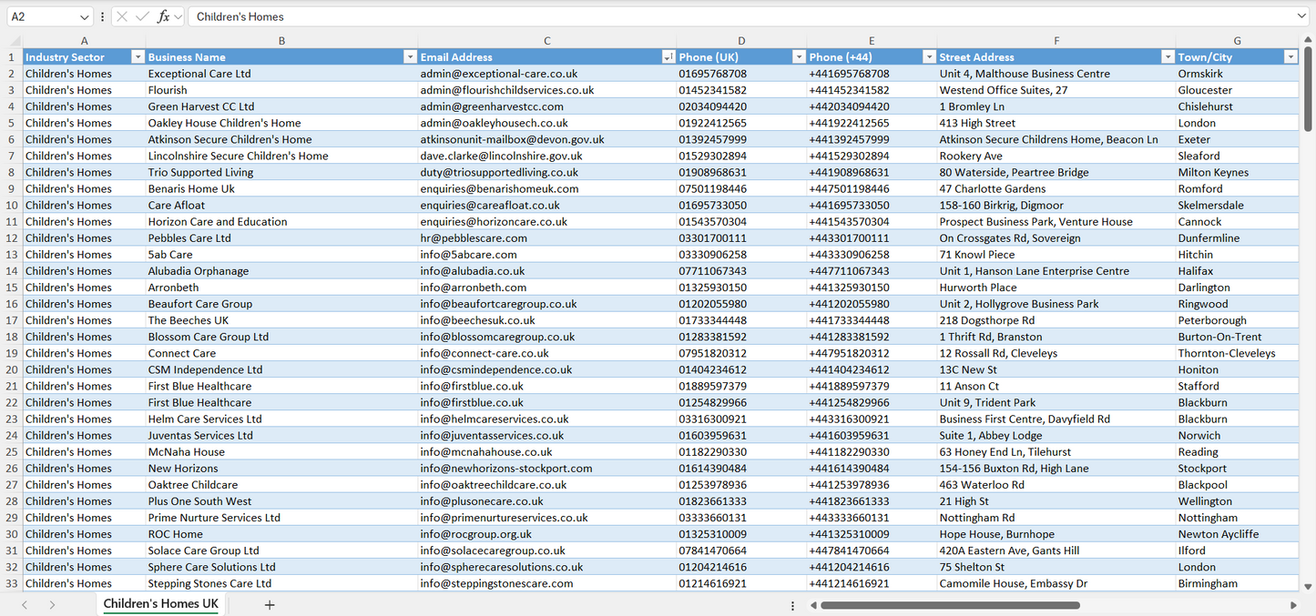Open the Town/City filter dropdown
This screenshot has height=616, width=1316.
tap(1290, 56)
